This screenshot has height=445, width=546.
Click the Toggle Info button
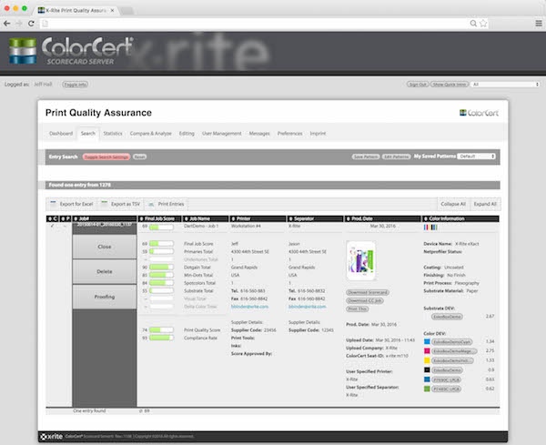(x=76, y=85)
